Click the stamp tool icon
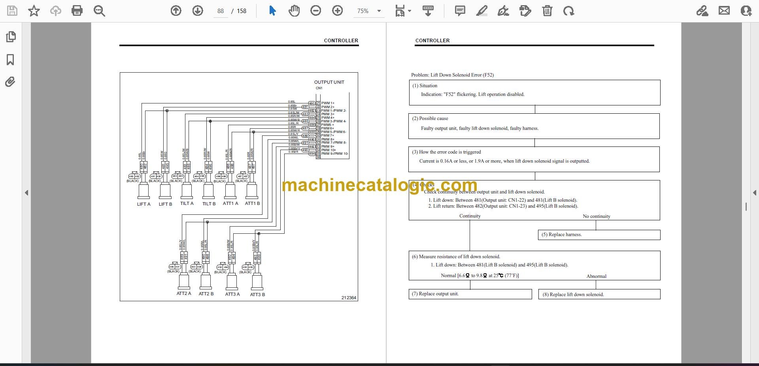 tap(525, 11)
